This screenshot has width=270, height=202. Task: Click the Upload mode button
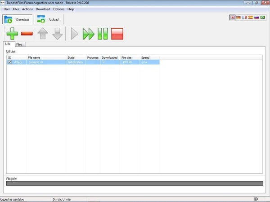[48, 19]
